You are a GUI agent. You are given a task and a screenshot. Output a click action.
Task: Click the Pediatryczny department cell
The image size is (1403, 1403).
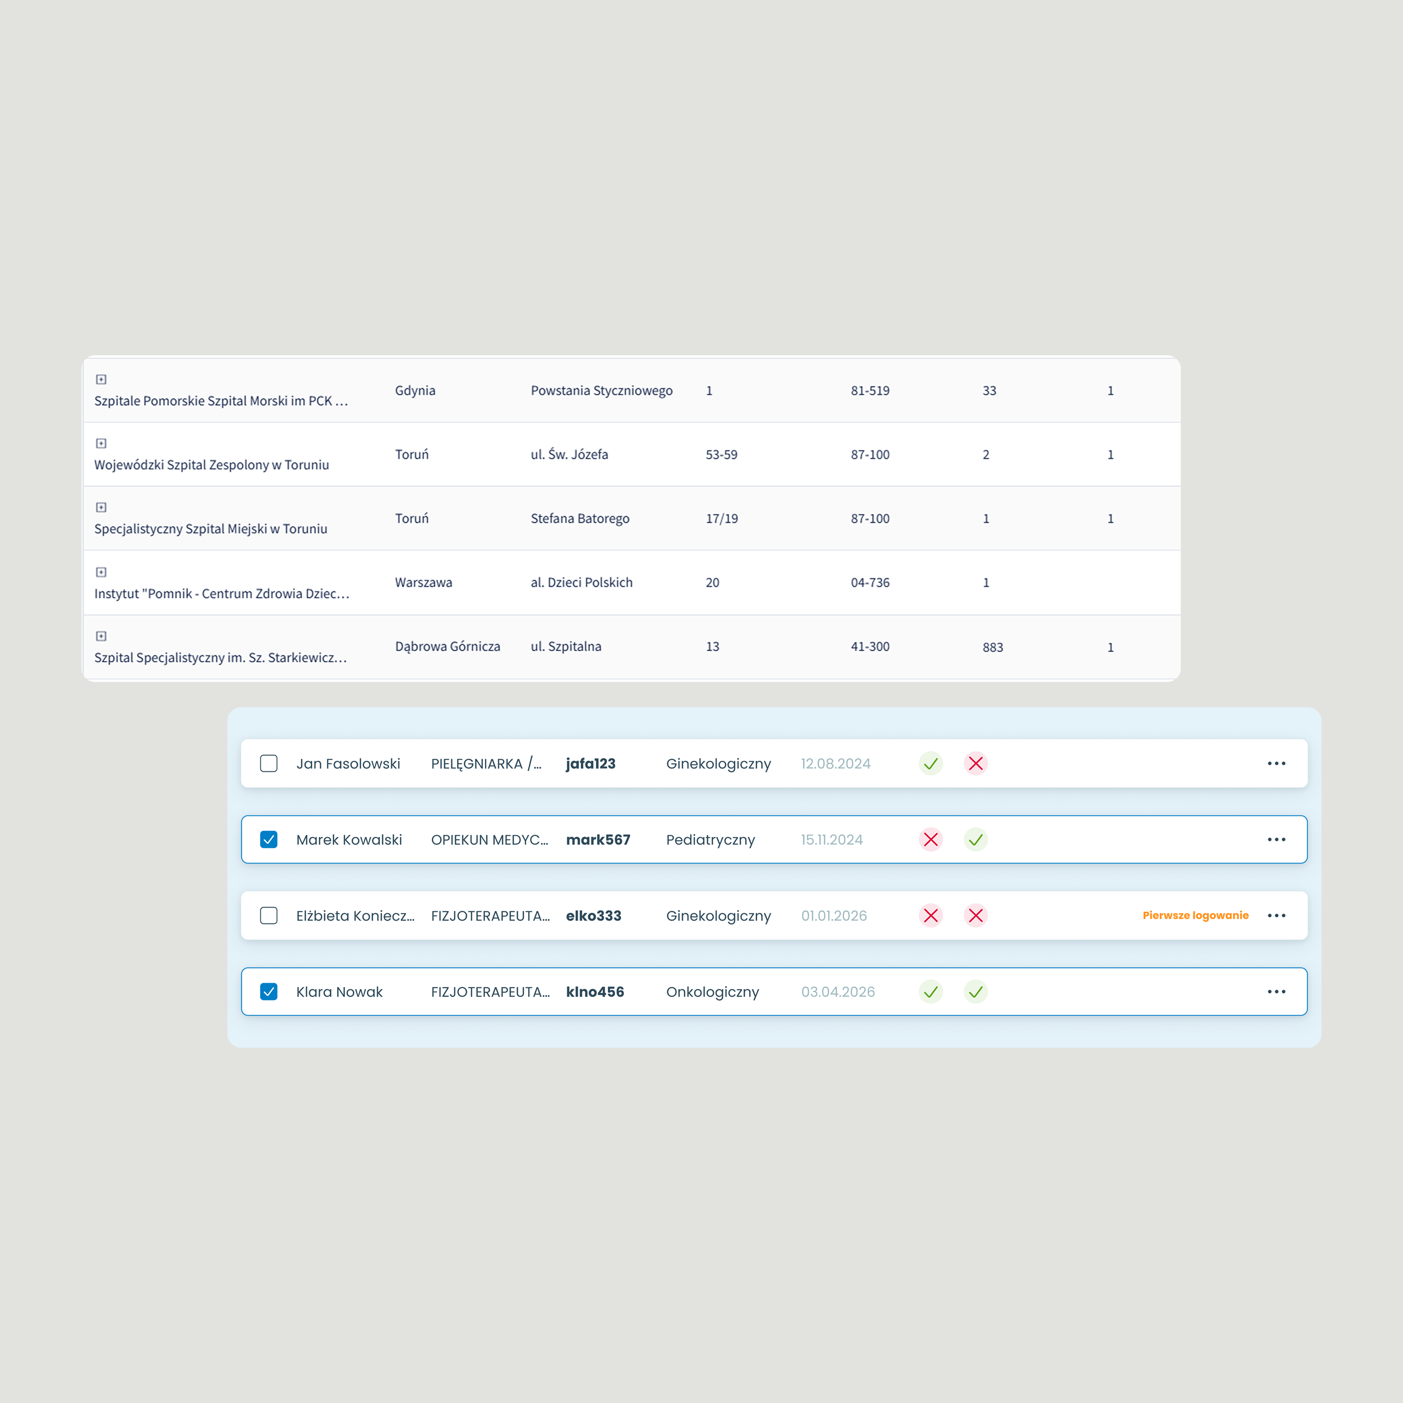pyautogui.click(x=710, y=840)
